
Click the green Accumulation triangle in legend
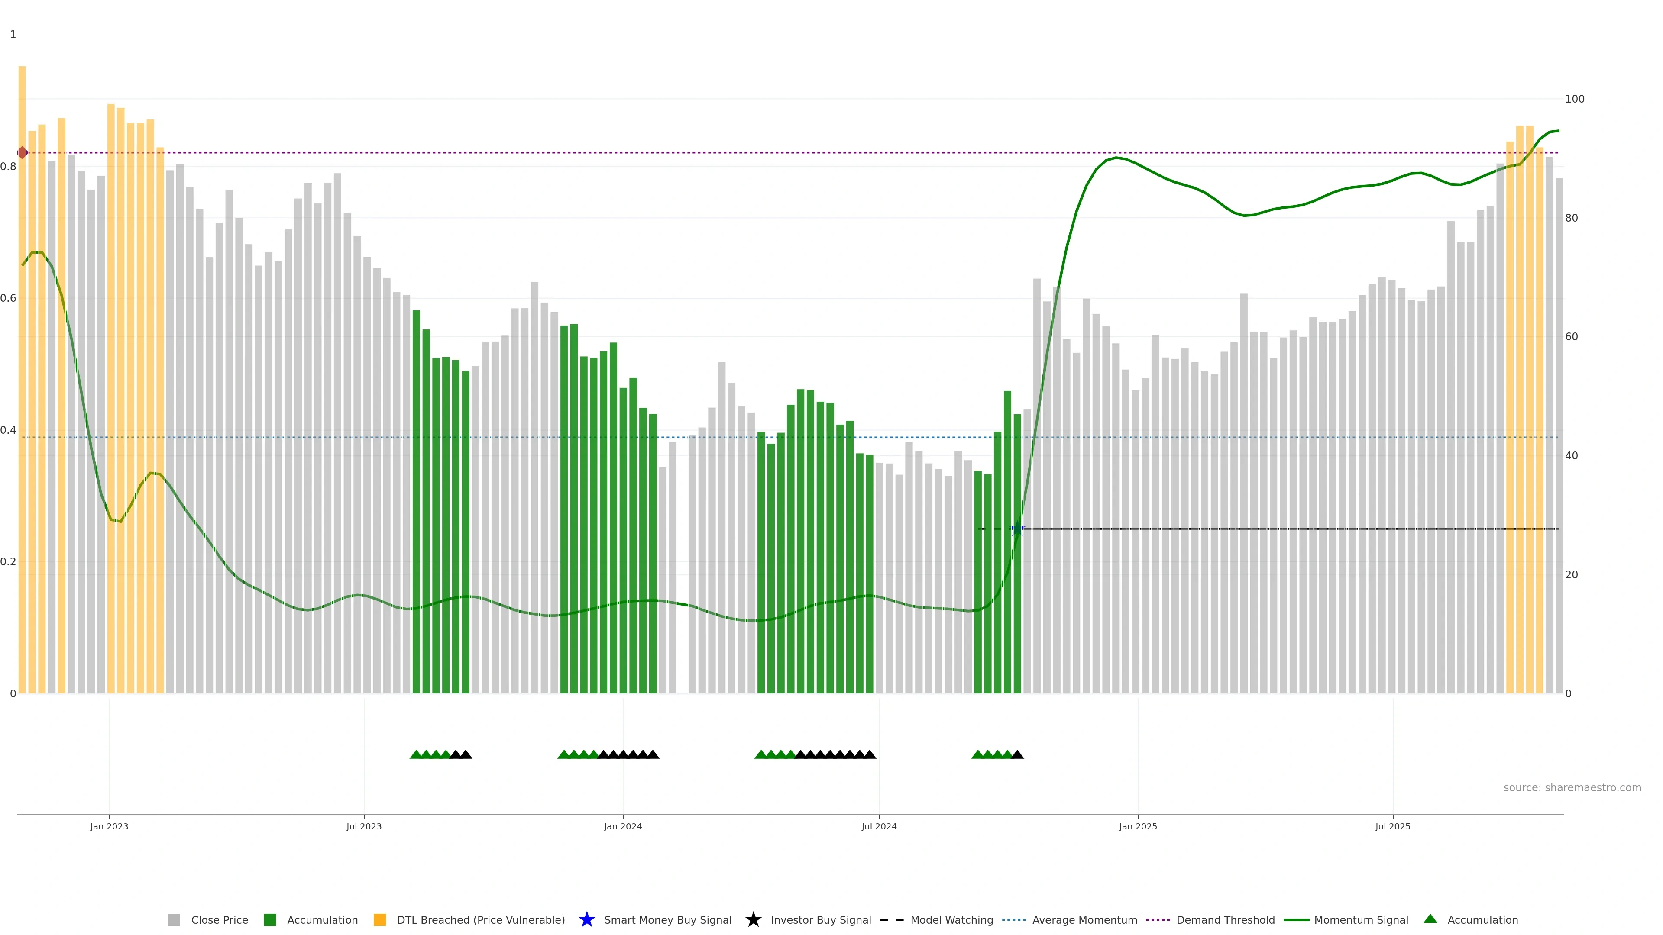point(1430,919)
